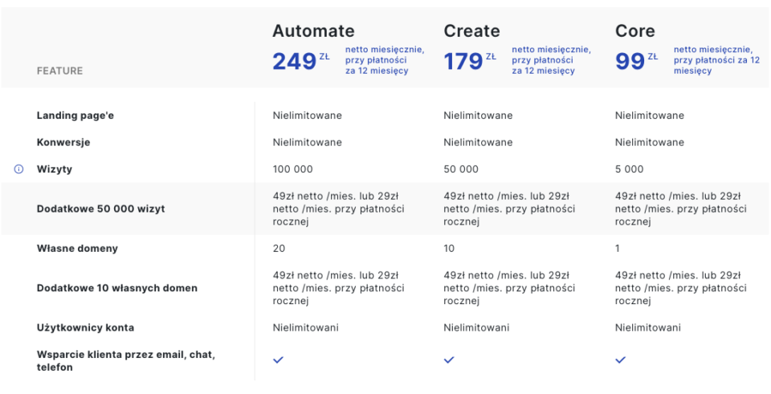Click the Core plan support checkmark
Screen dimensions: 771x394
tap(621, 360)
